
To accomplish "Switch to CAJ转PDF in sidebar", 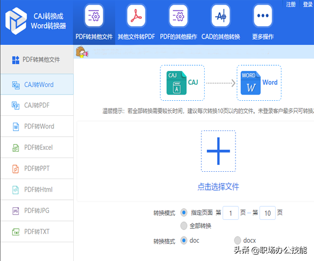I will click(37, 105).
